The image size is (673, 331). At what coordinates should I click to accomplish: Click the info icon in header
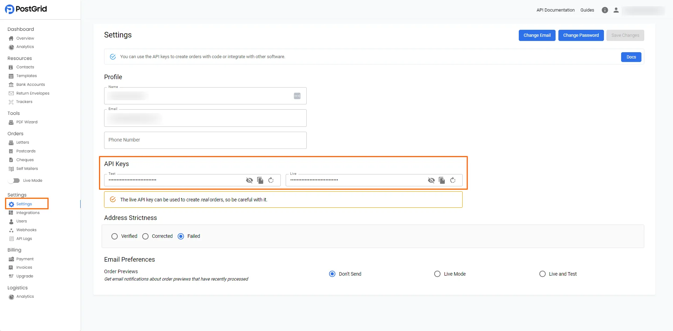605,10
